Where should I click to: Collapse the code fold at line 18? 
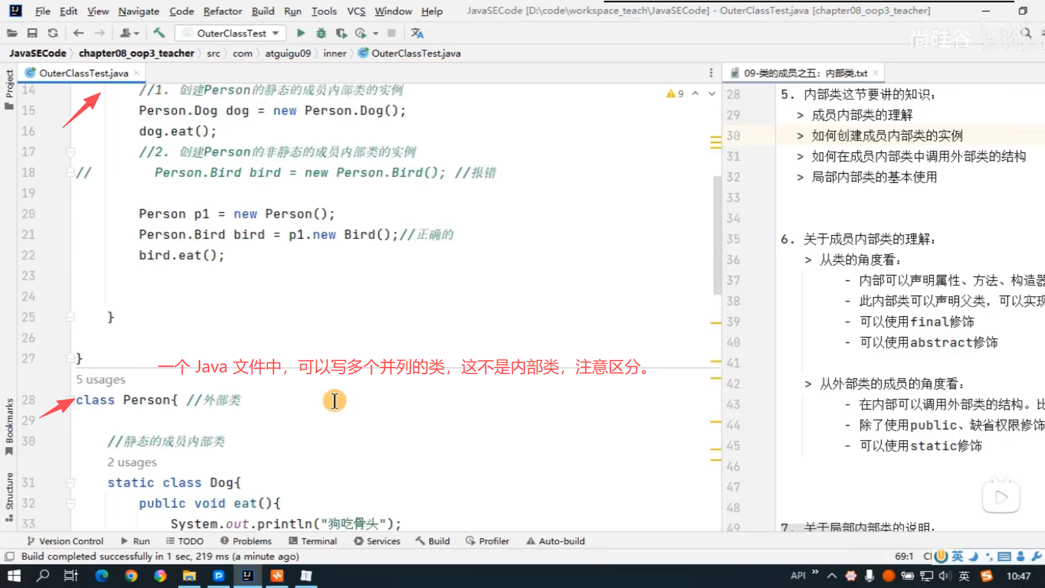tap(70, 173)
